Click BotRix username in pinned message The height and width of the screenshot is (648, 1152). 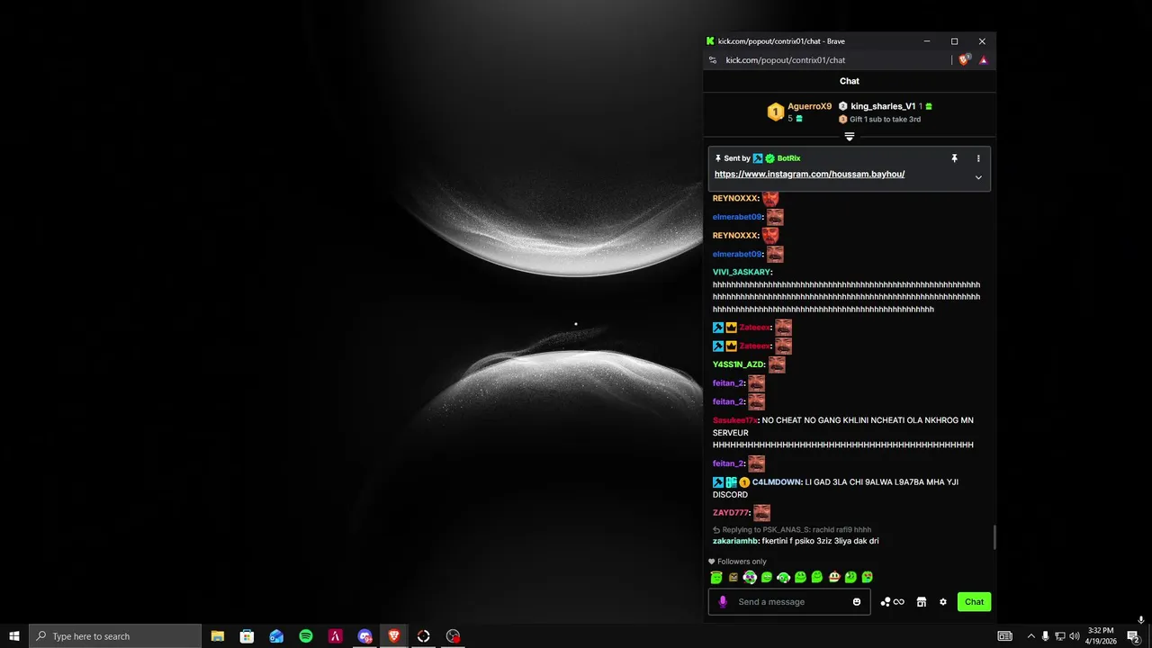(788, 158)
